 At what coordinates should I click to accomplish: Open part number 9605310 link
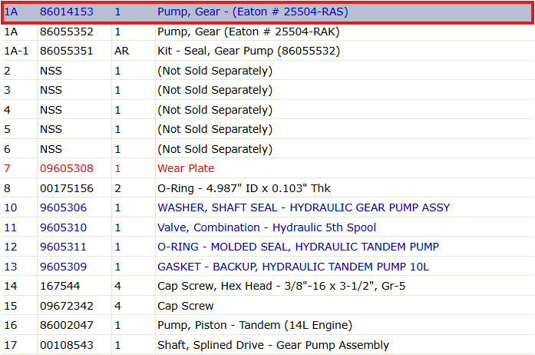pyautogui.click(x=64, y=227)
